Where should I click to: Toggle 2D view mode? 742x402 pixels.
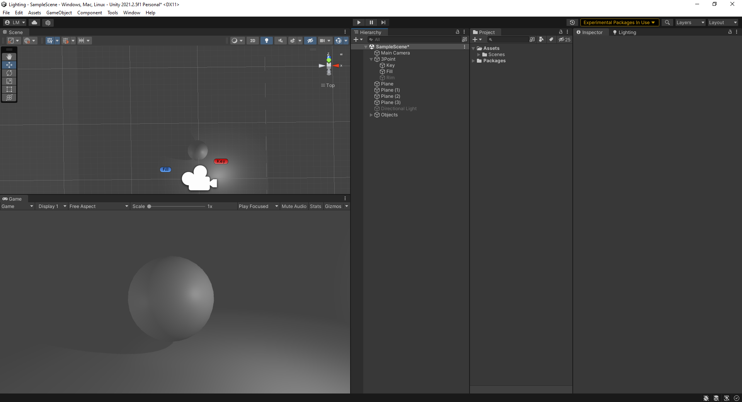[253, 41]
